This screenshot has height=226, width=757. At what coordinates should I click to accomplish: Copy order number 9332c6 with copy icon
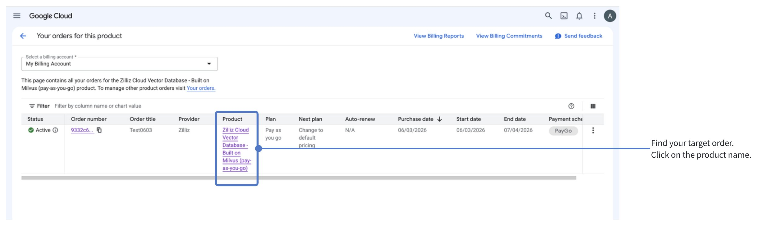point(99,130)
